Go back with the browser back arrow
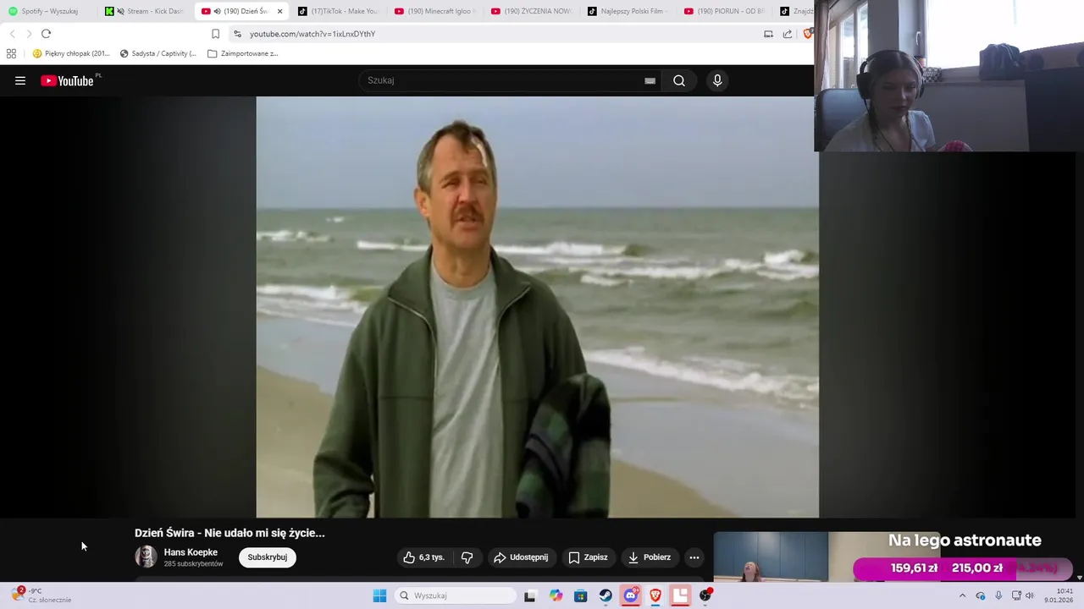 pos(12,34)
